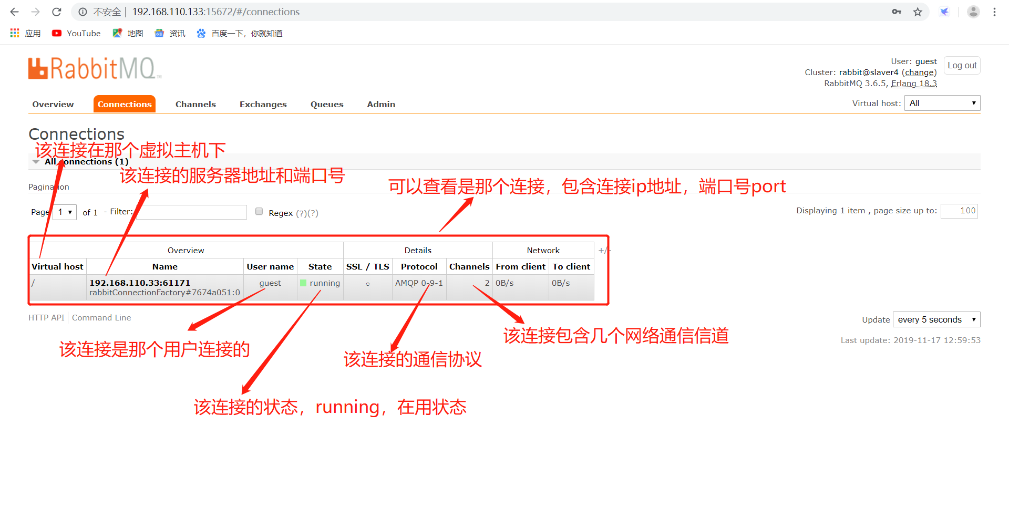Open the Virtual host dropdown
The image size is (1009, 518).
[x=942, y=103]
